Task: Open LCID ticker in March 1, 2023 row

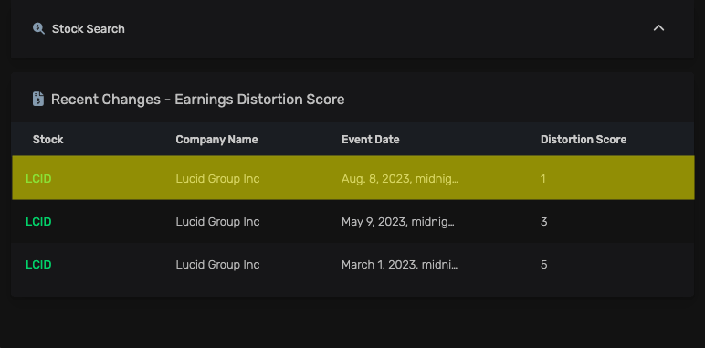Action: click(38, 264)
